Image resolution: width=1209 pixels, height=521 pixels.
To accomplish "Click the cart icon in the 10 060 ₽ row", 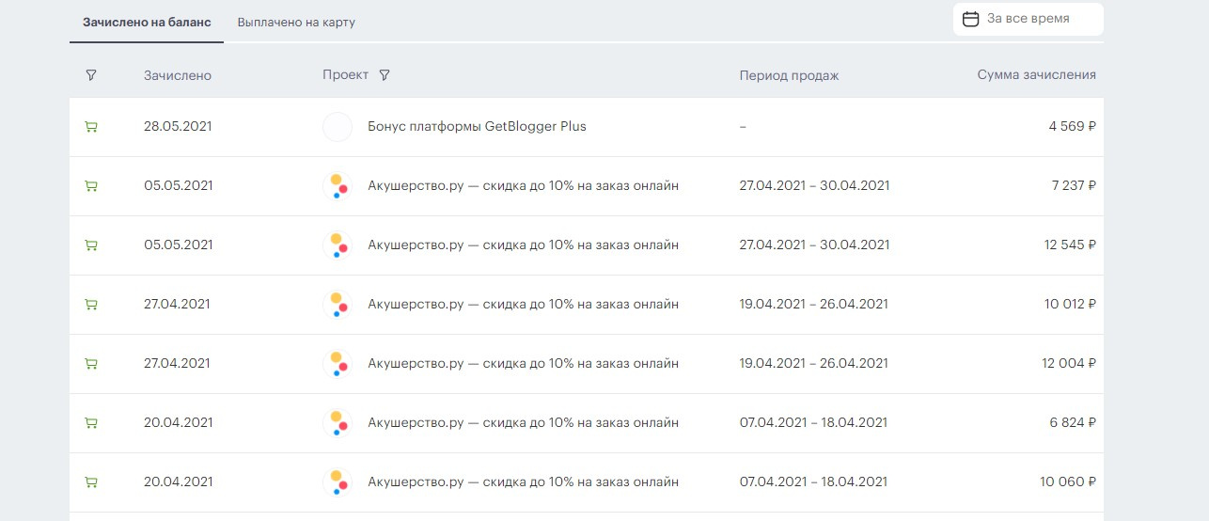I will tap(91, 482).
